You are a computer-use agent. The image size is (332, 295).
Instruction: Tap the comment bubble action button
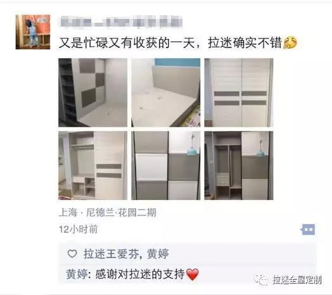click(x=308, y=230)
